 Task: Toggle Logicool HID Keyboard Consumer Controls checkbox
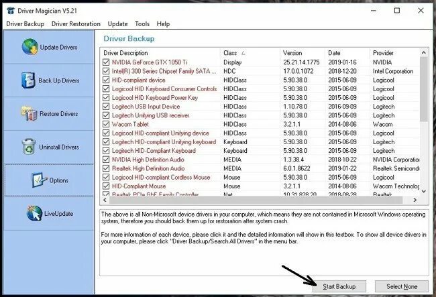[x=106, y=89]
